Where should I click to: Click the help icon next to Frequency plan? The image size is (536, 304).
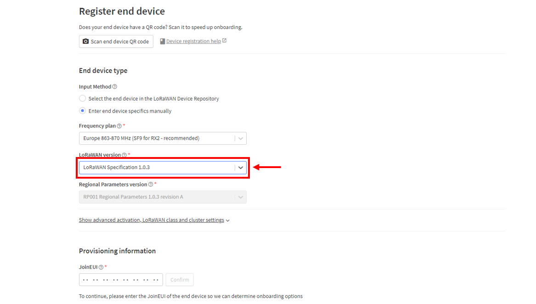tap(119, 126)
